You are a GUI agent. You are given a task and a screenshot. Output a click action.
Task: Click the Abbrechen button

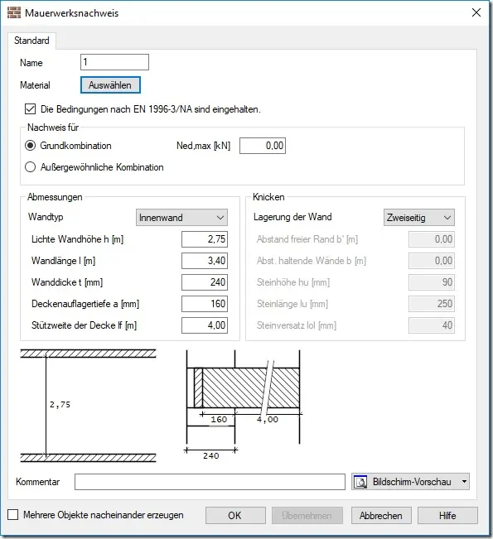[x=381, y=516]
